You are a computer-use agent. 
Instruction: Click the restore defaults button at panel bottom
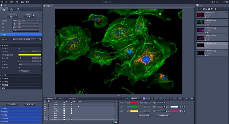coord(12,104)
